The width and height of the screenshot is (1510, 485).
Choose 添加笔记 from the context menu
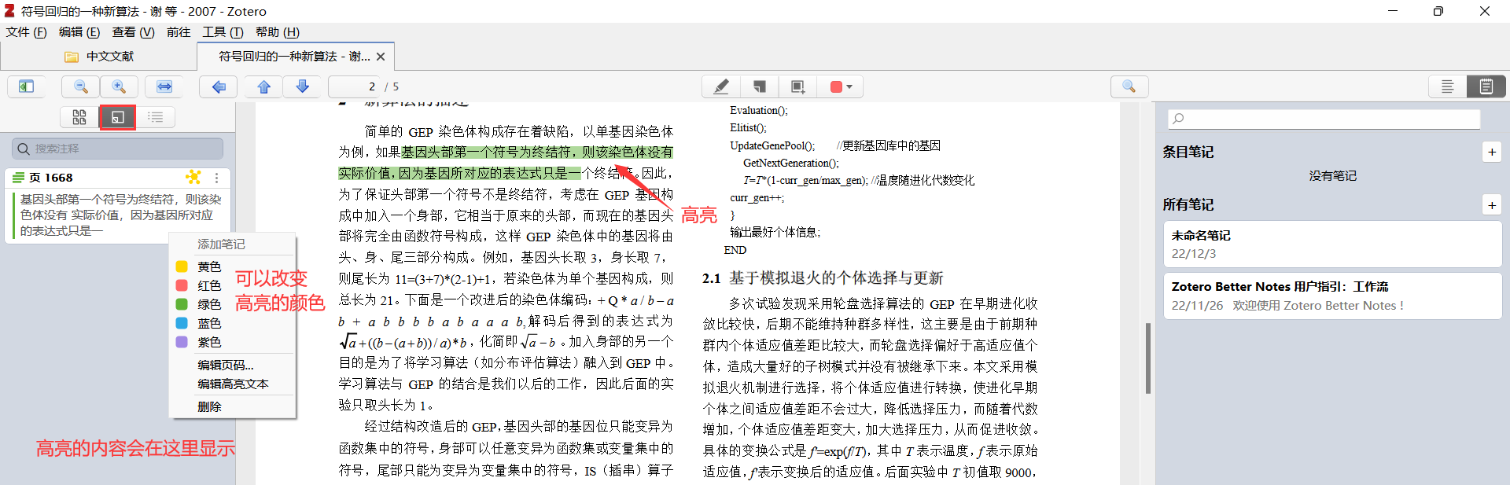(221, 244)
